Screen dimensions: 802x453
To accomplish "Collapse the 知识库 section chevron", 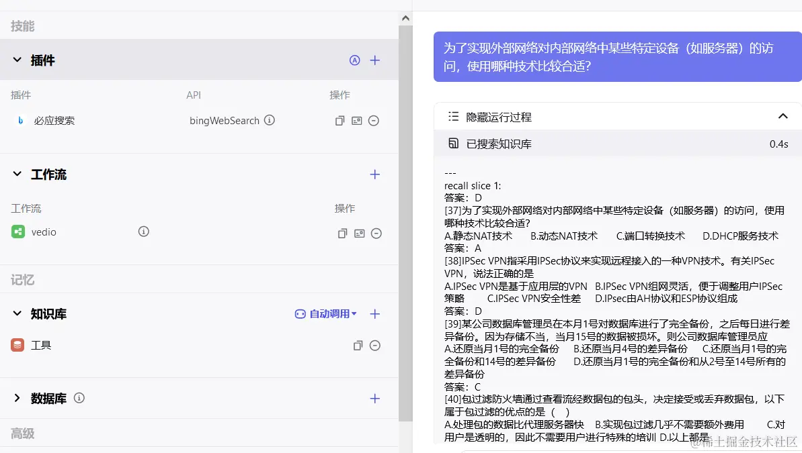I will (x=17, y=313).
